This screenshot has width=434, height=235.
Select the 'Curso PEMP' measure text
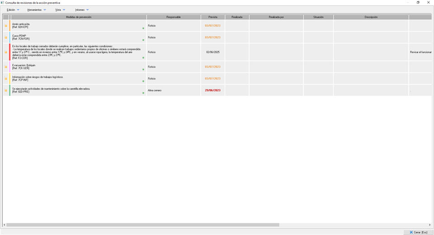(x=19, y=36)
